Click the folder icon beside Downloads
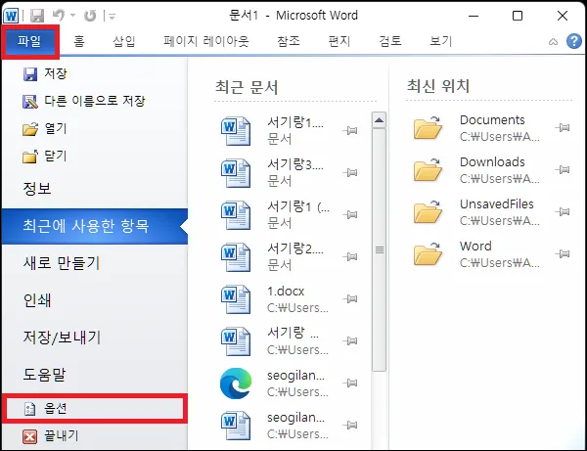587x451 pixels. click(428, 169)
